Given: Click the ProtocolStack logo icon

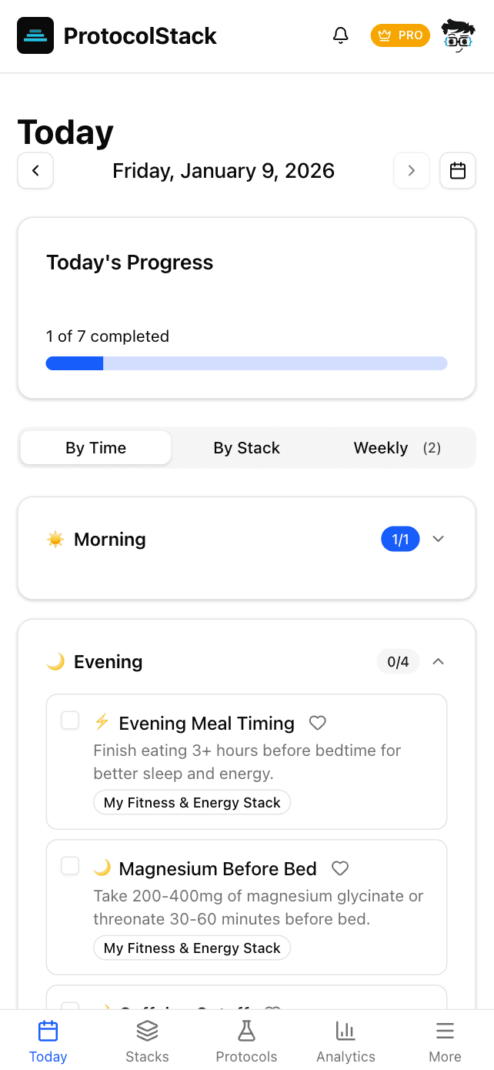Looking at the screenshot, I should (34, 35).
